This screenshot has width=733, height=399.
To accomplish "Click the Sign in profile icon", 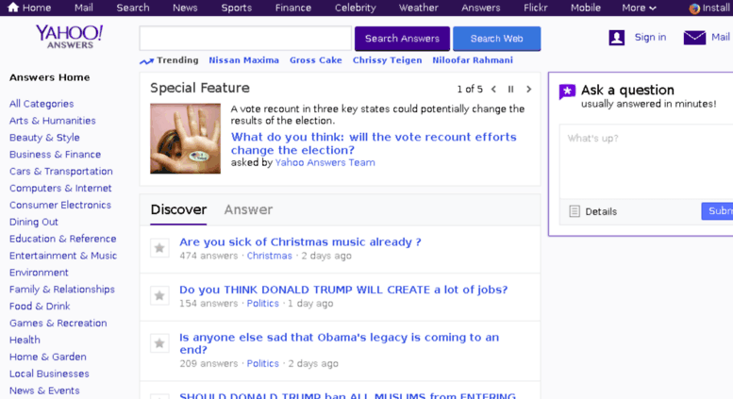I will (x=617, y=38).
